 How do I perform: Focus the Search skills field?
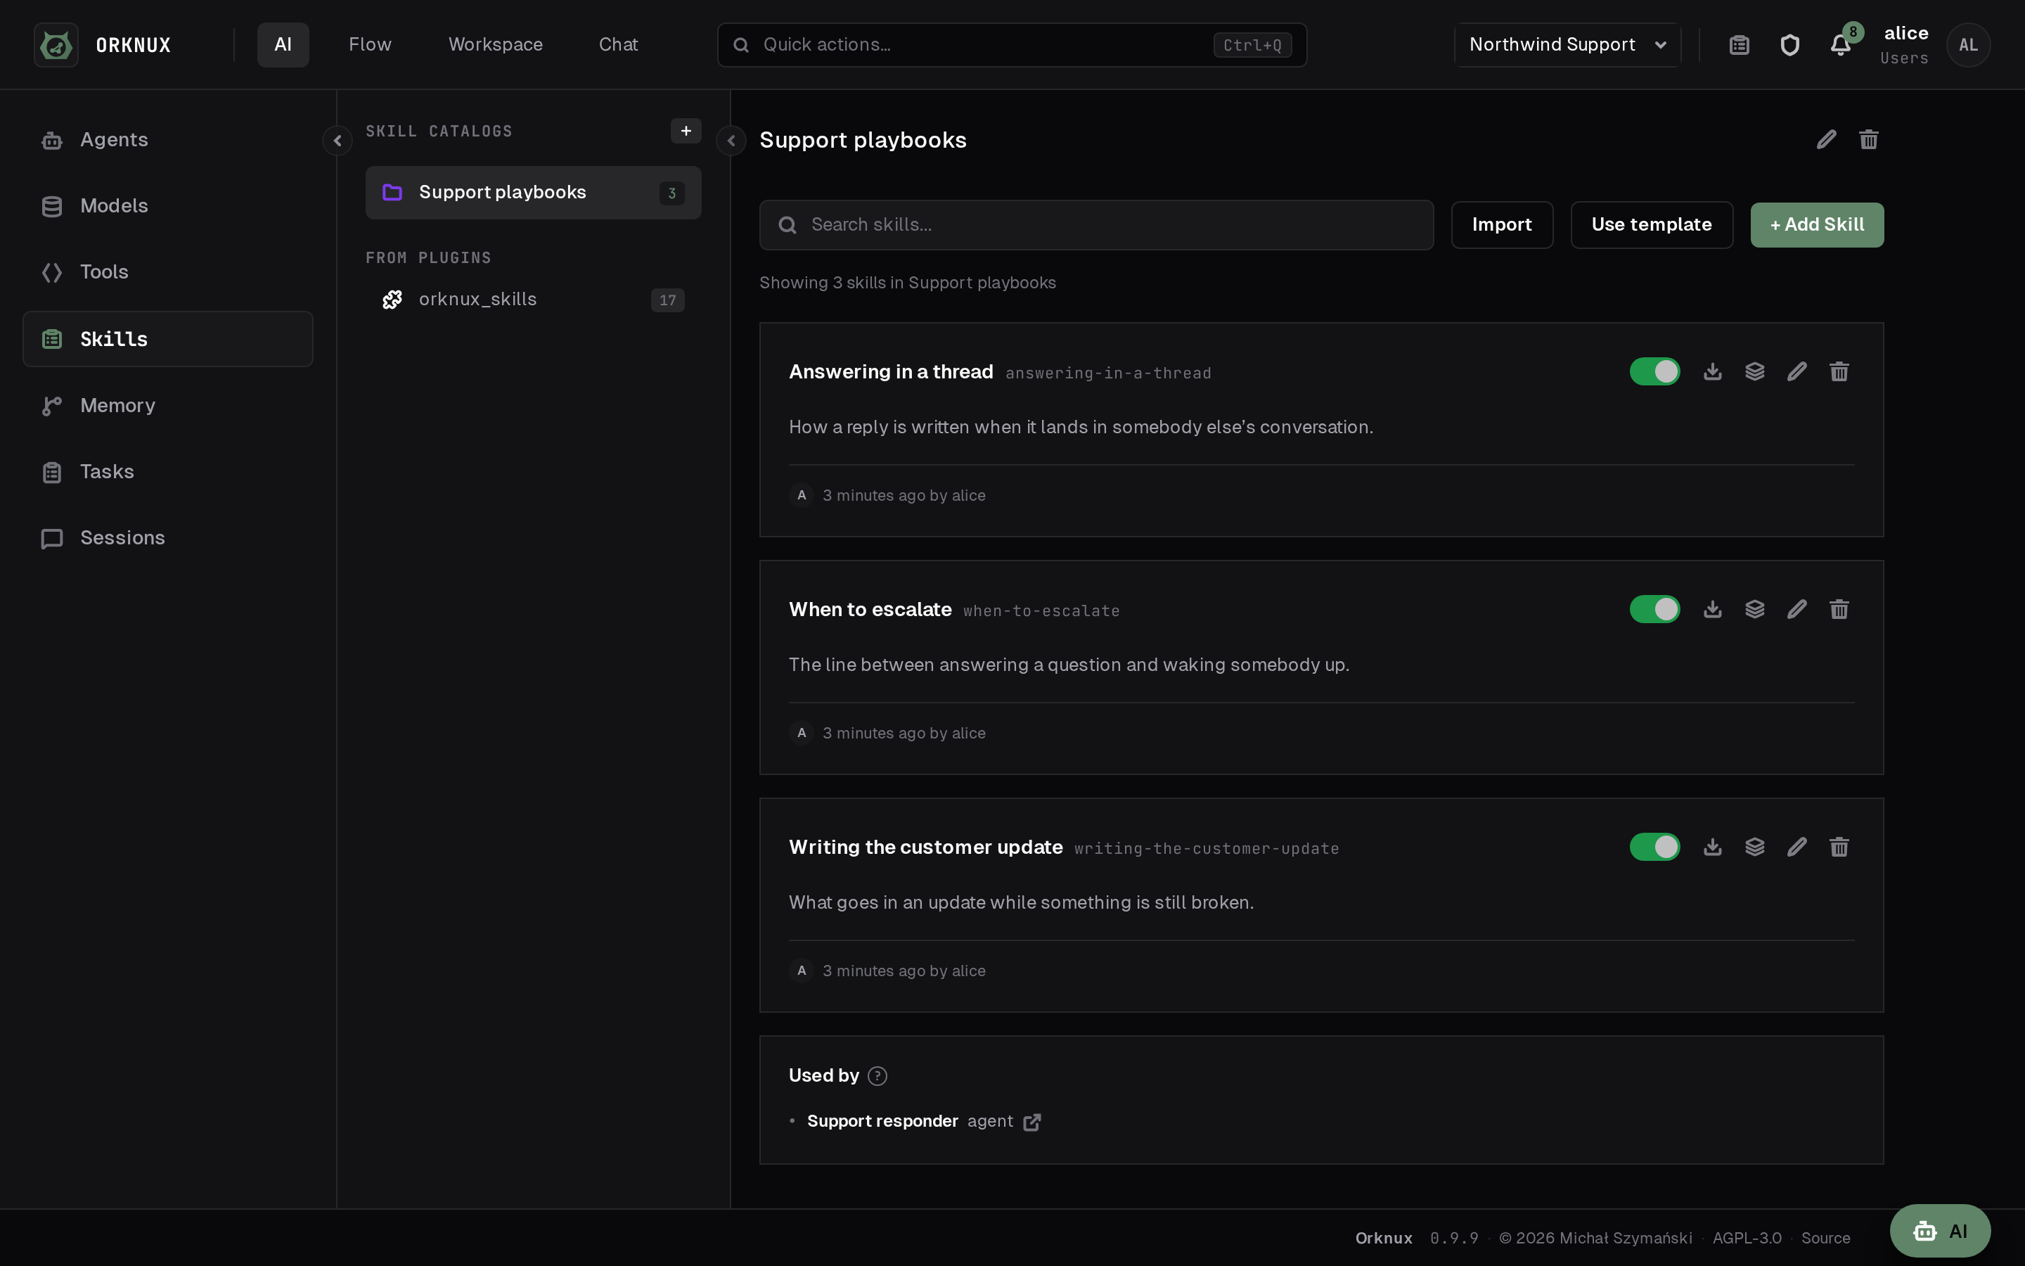(1096, 224)
